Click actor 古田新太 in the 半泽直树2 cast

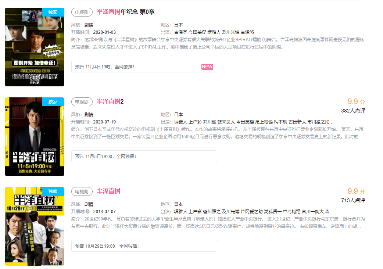coord(297,122)
